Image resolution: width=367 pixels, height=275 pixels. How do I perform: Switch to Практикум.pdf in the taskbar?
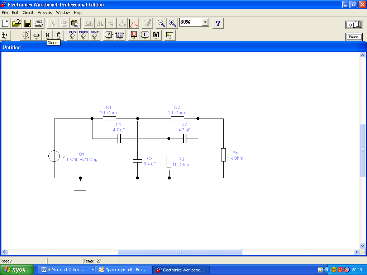point(123,270)
